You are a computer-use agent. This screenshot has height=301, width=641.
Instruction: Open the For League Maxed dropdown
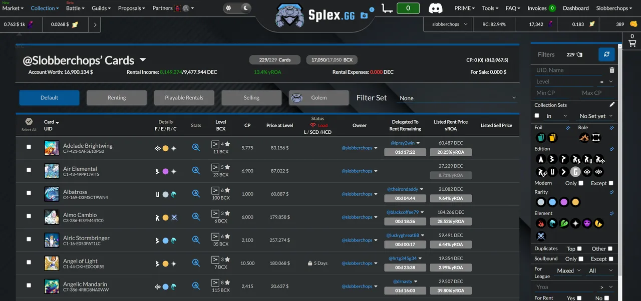click(x=569, y=271)
